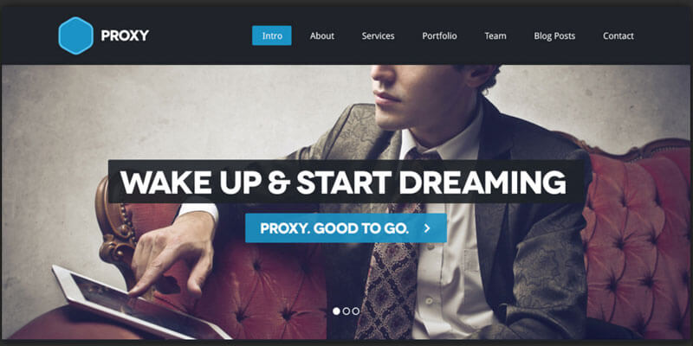693x346 pixels.
Task: Open the About section from navigation
Action: (x=321, y=35)
